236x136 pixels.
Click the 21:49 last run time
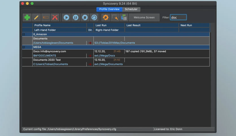coord(117,51)
